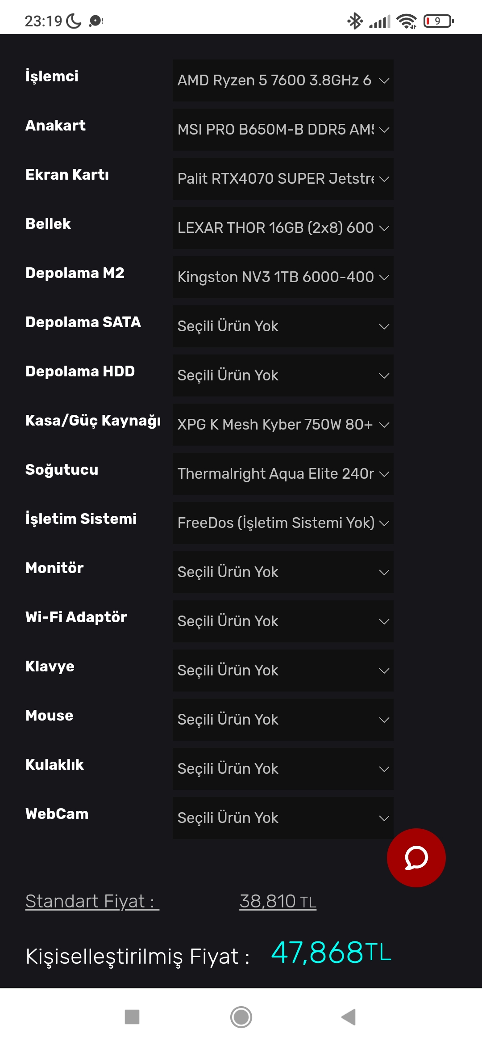Screen dimensions: 482x1046
Task: Tap the battery indicator icon
Action: (x=438, y=21)
